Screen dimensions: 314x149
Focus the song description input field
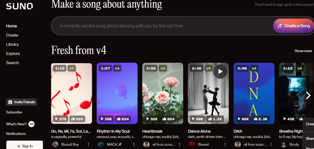click(162, 26)
